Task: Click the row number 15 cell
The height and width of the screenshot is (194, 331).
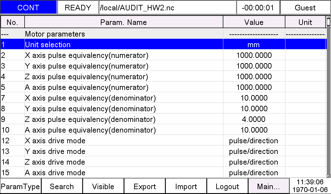Action: [13, 172]
